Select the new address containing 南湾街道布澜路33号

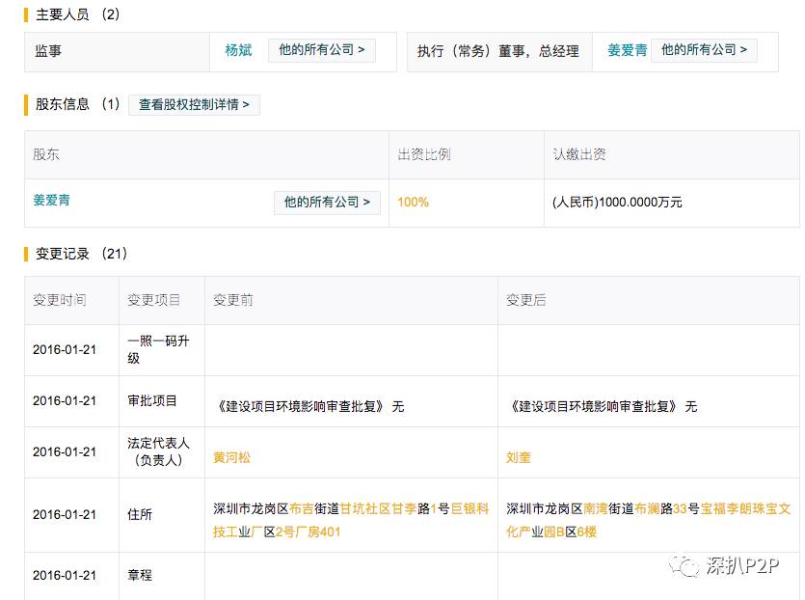(649, 520)
